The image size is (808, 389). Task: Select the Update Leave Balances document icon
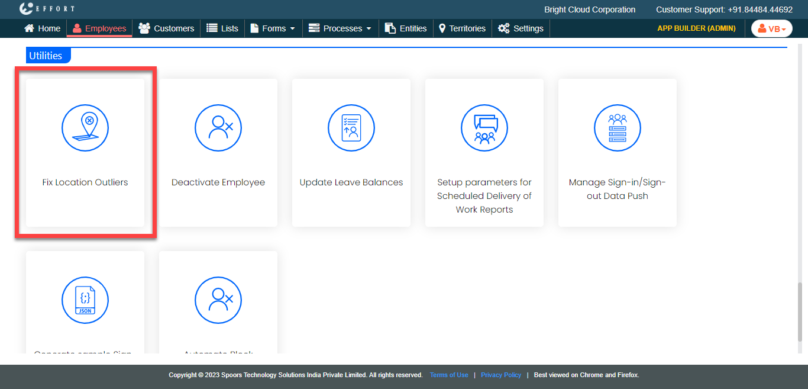tap(351, 127)
